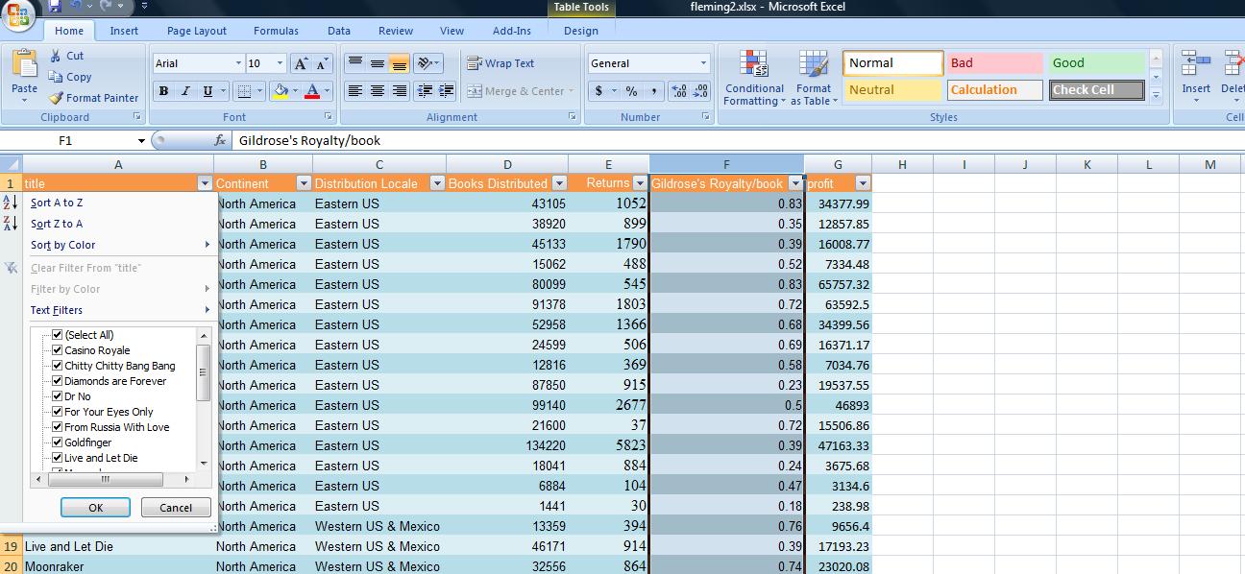Viewport: 1245px width, 574px height.
Task: Save the workbook from Quick Access Toolbar
Action: 55,7
